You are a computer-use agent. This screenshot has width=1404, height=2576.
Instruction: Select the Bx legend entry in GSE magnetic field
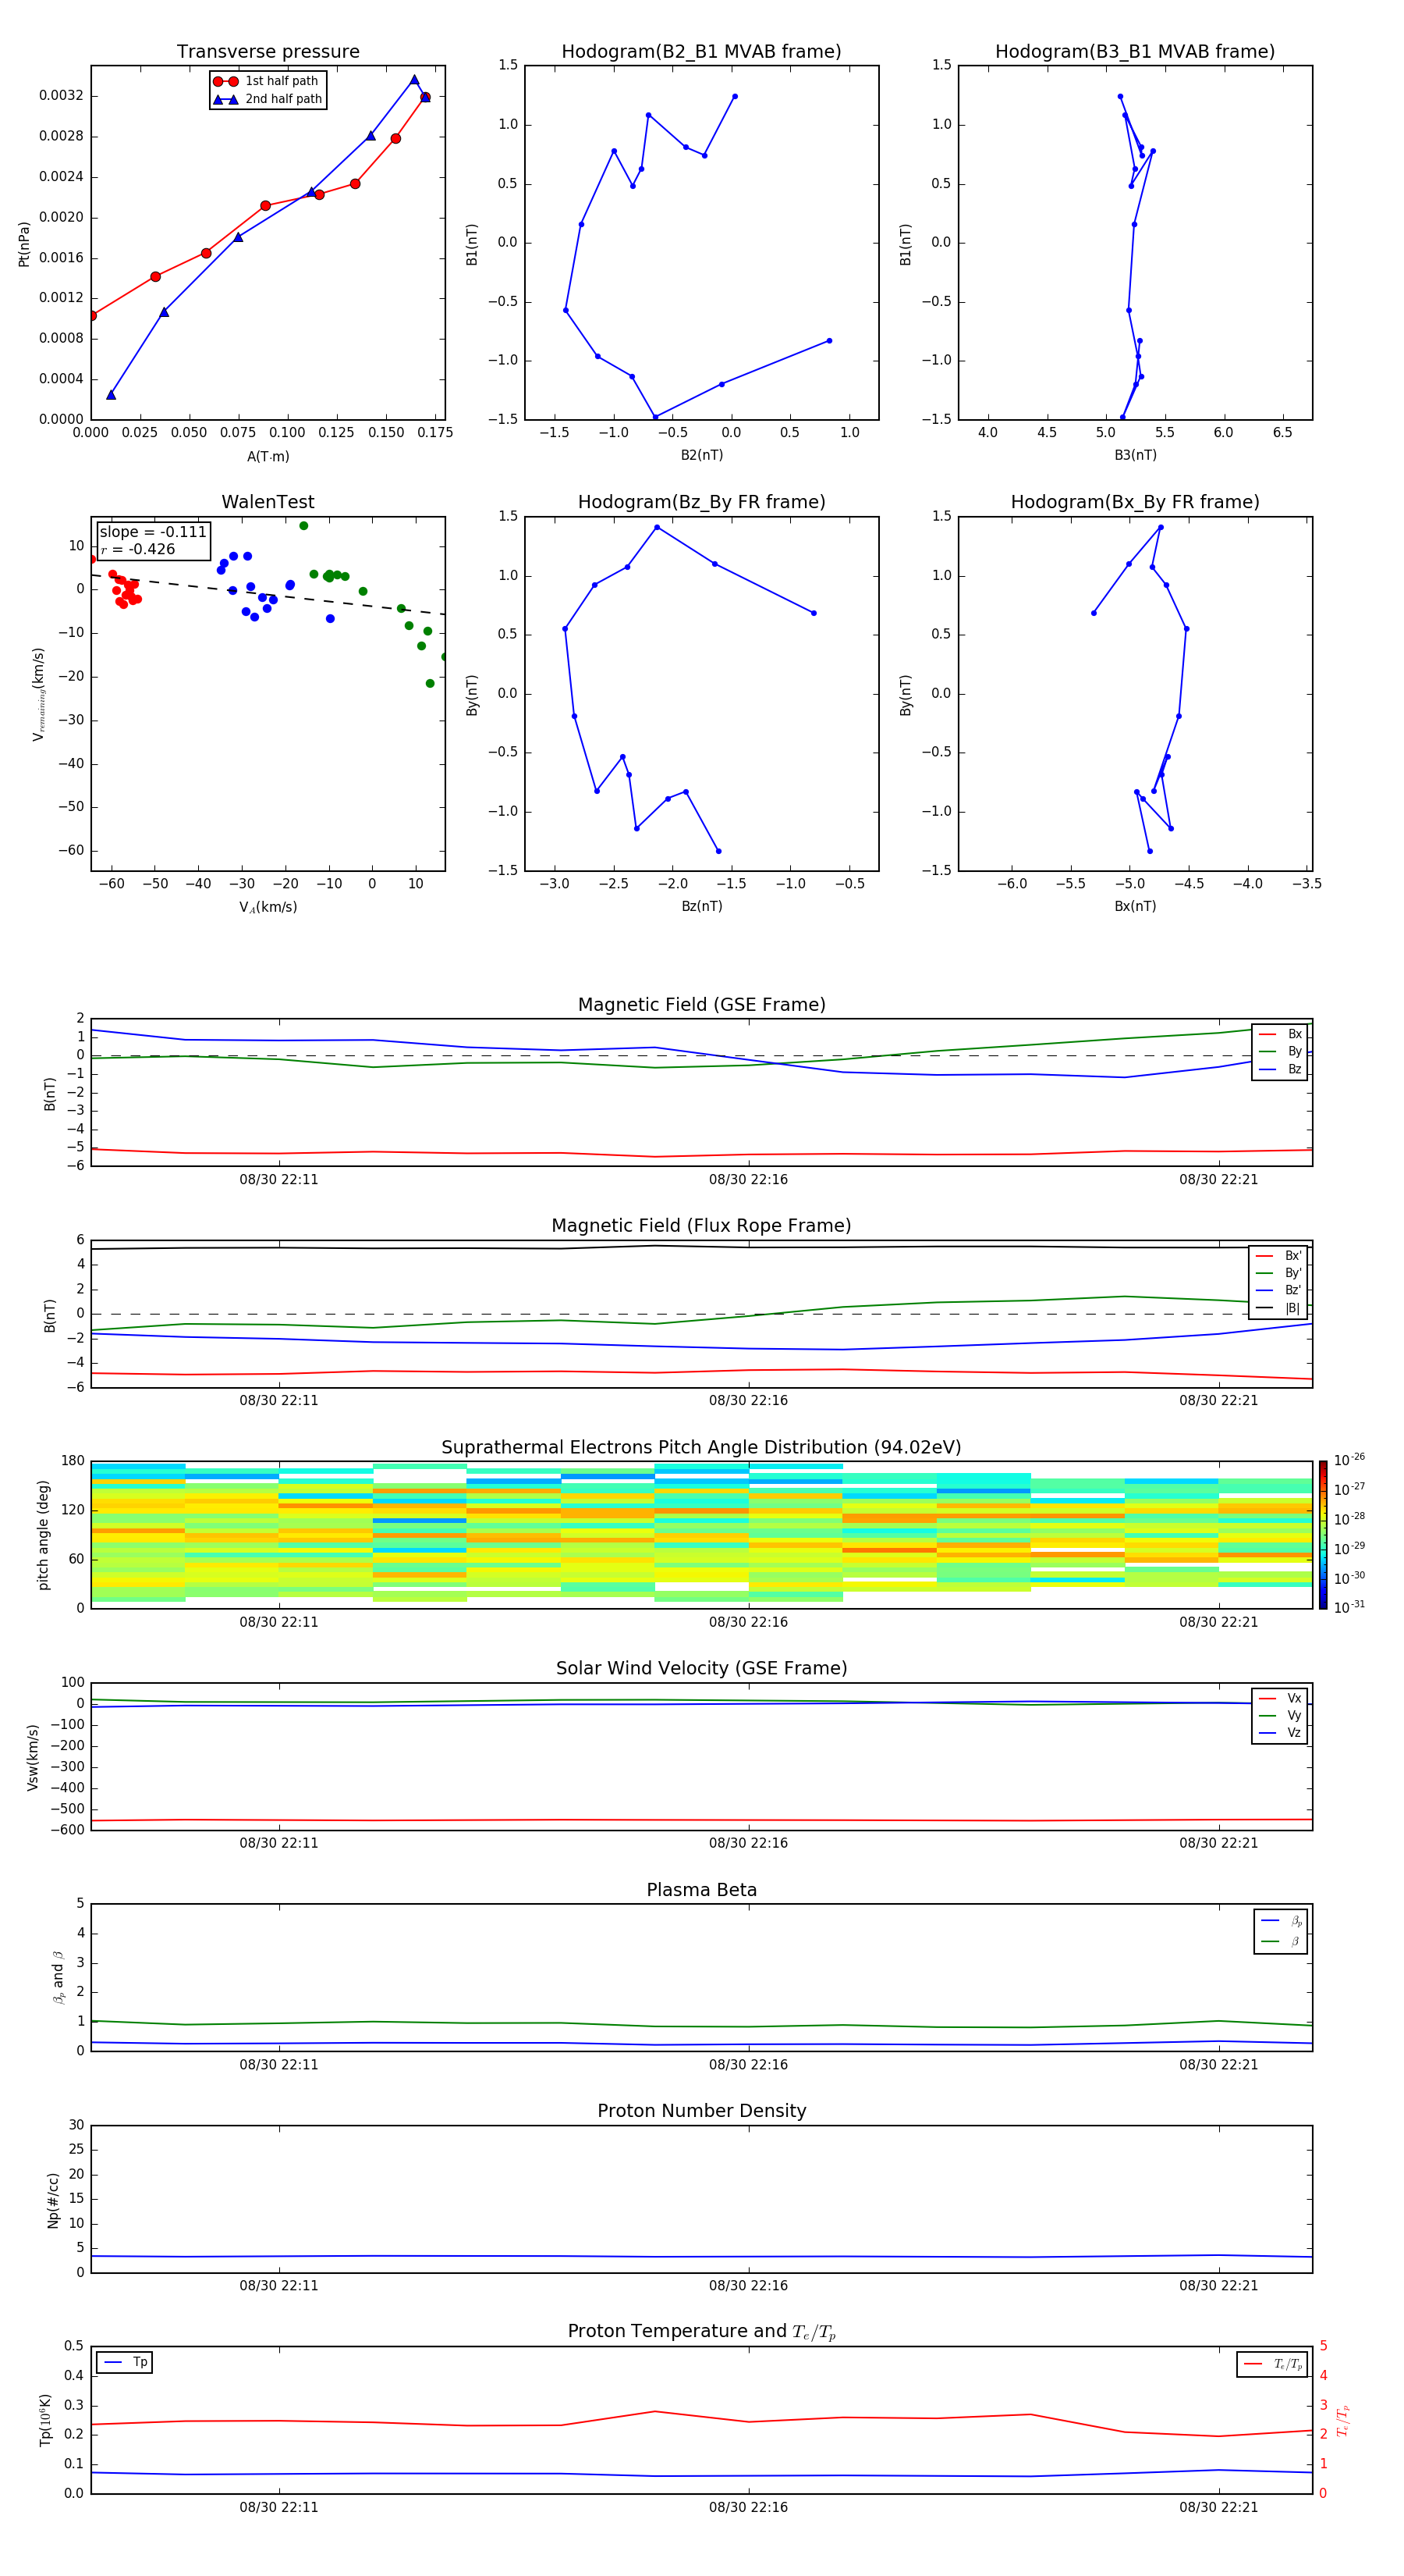(x=1280, y=1034)
